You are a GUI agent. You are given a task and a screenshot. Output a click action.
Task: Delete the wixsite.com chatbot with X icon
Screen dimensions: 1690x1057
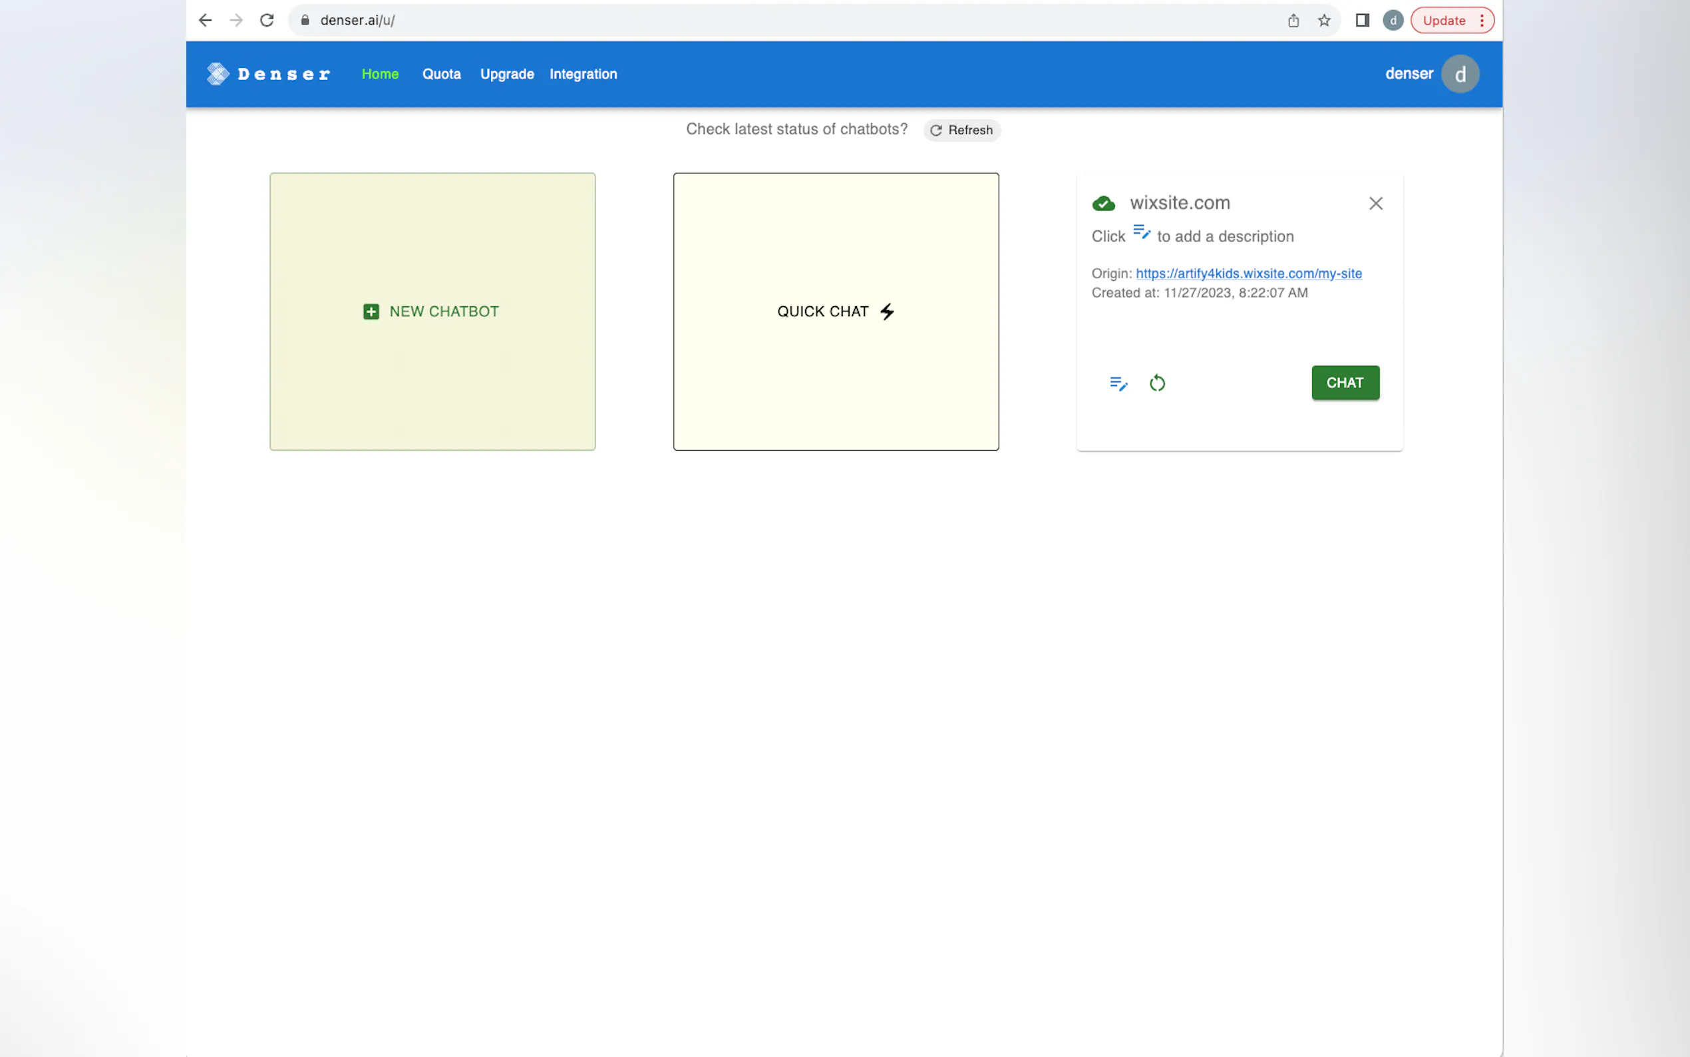point(1375,204)
